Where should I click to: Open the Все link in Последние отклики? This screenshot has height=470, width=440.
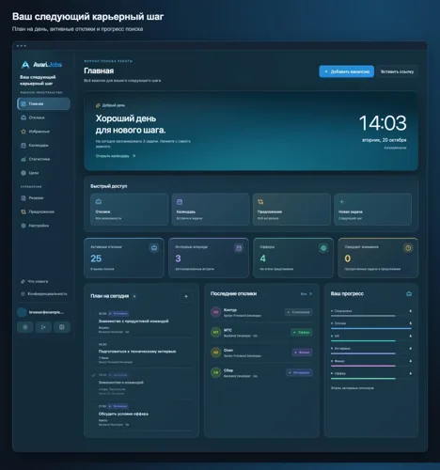pyautogui.click(x=306, y=294)
